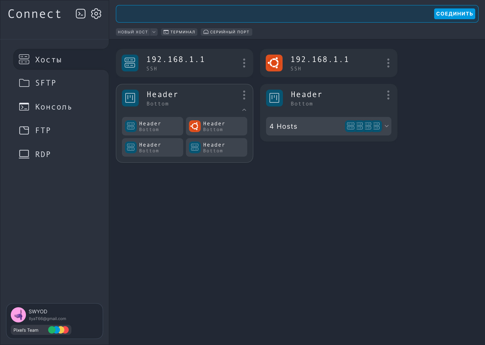Viewport: 485px width, 345px height.
Task: Open the RDP section in the sidebar
Action: click(43, 154)
